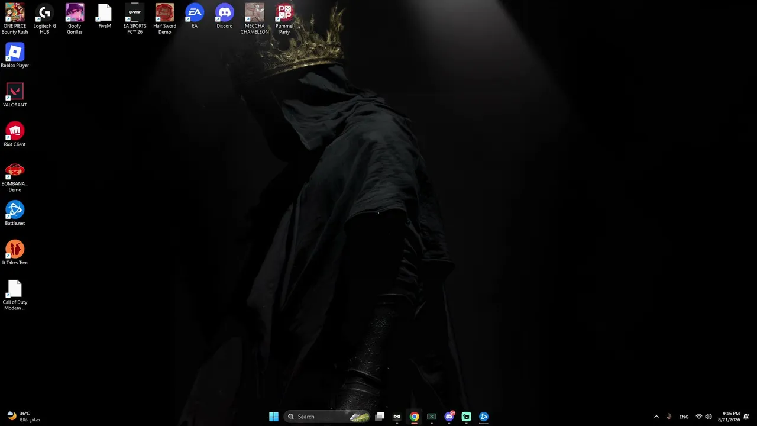The width and height of the screenshot is (757, 426).
Task: Open the mint green app taskbar icon
Action: click(x=467, y=417)
